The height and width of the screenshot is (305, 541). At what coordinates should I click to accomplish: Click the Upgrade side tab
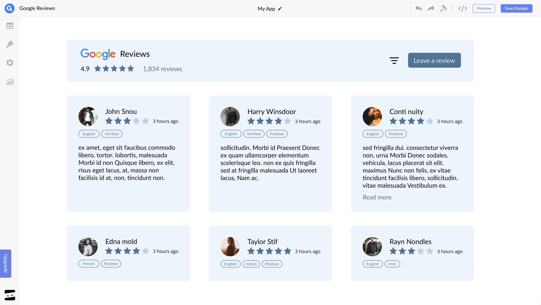pos(6,263)
